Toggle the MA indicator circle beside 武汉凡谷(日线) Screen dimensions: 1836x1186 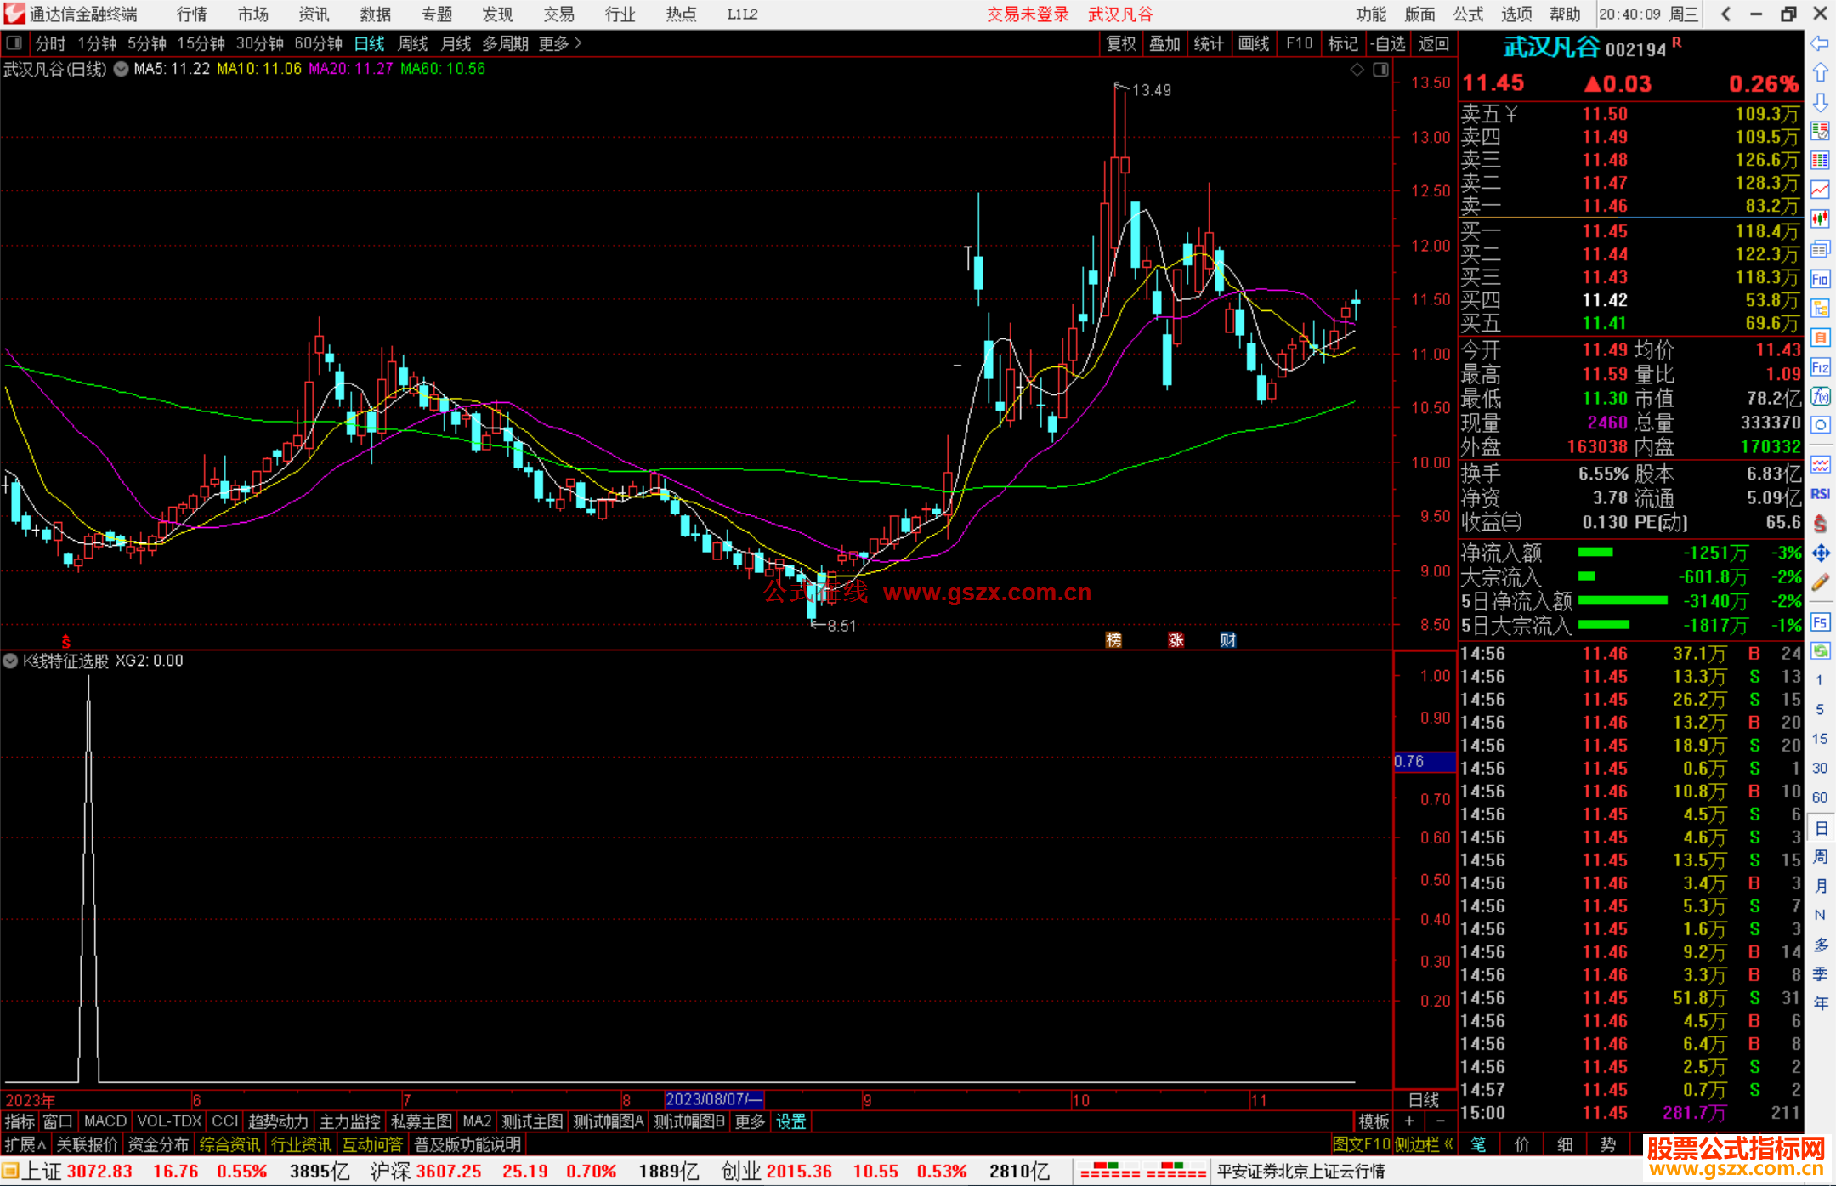point(122,69)
